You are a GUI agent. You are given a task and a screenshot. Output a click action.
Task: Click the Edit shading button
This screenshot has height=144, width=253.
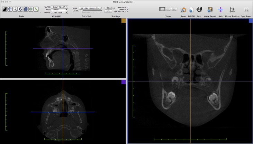(107, 11)
